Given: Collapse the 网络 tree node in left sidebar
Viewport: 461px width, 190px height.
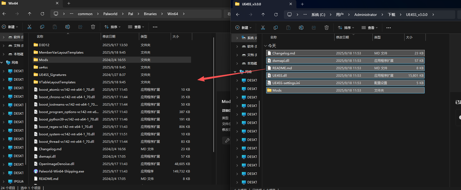Looking at the screenshot, I should pyautogui.click(x=2, y=63).
